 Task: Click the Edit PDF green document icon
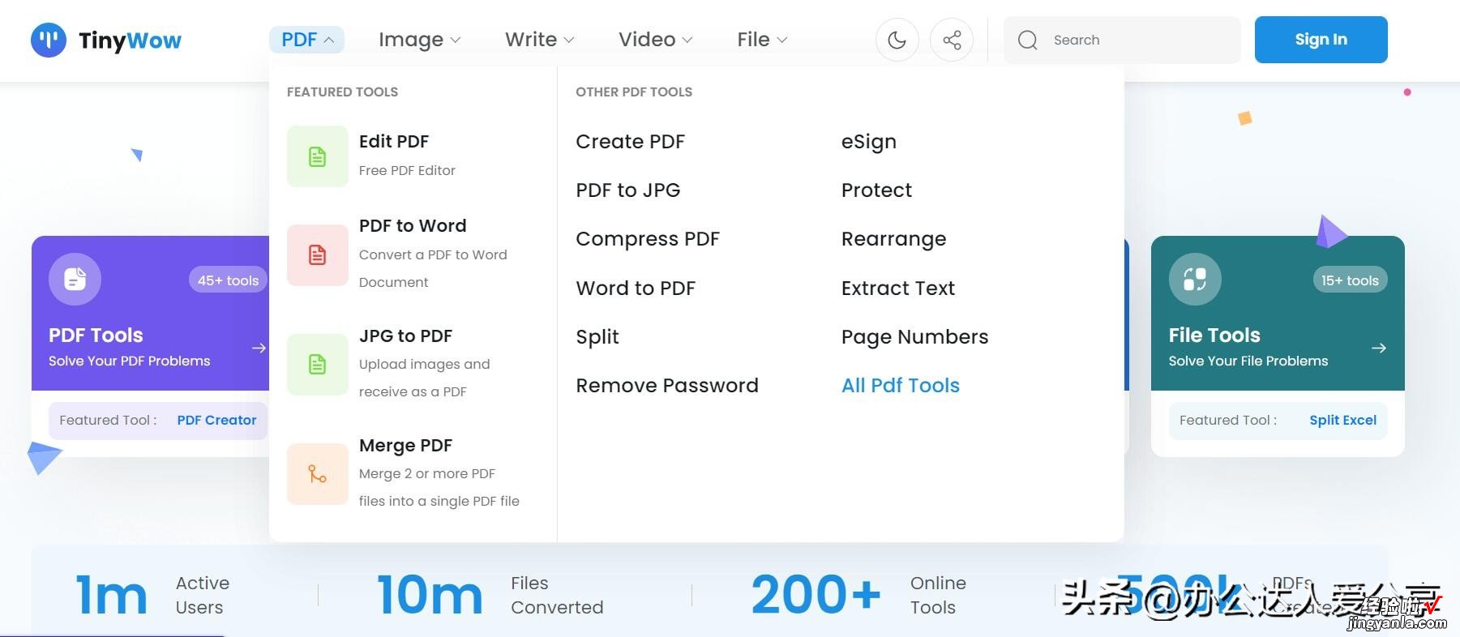point(318,156)
